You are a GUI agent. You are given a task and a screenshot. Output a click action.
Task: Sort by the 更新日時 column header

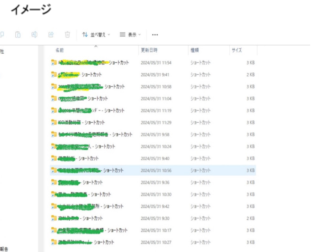(x=149, y=51)
